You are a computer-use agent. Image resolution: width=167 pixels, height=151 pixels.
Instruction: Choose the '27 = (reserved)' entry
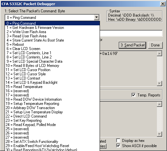(52, 137)
